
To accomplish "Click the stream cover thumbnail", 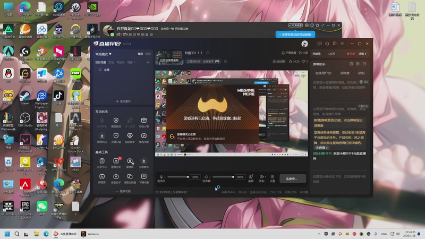I will (169, 57).
